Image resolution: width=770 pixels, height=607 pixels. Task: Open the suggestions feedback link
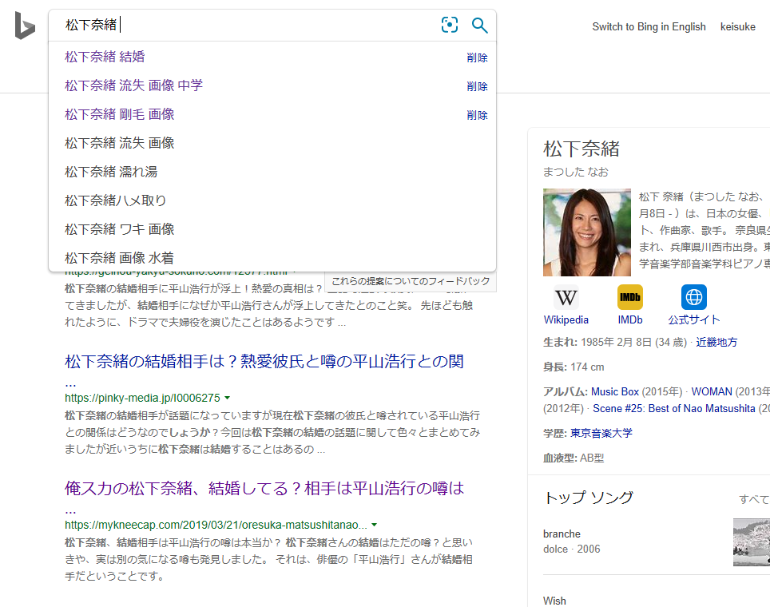click(x=411, y=281)
